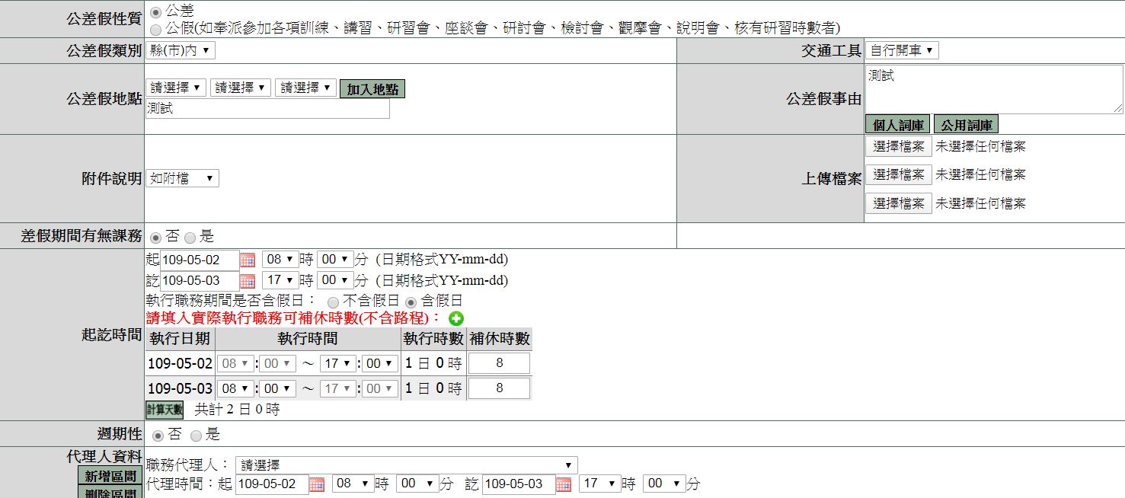Set 週期性 to 是
The width and height of the screenshot is (1125, 498).
coord(196,436)
